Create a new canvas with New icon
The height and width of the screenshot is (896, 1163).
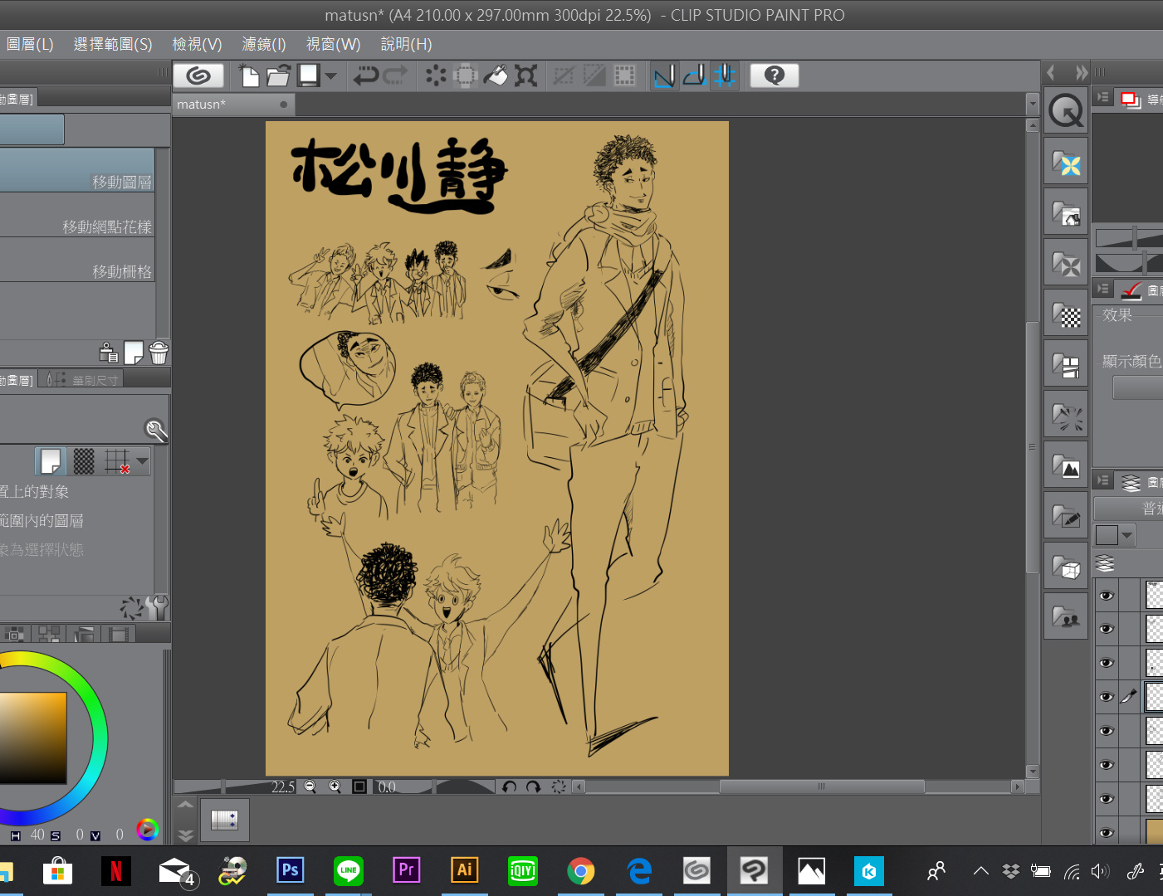coord(248,75)
